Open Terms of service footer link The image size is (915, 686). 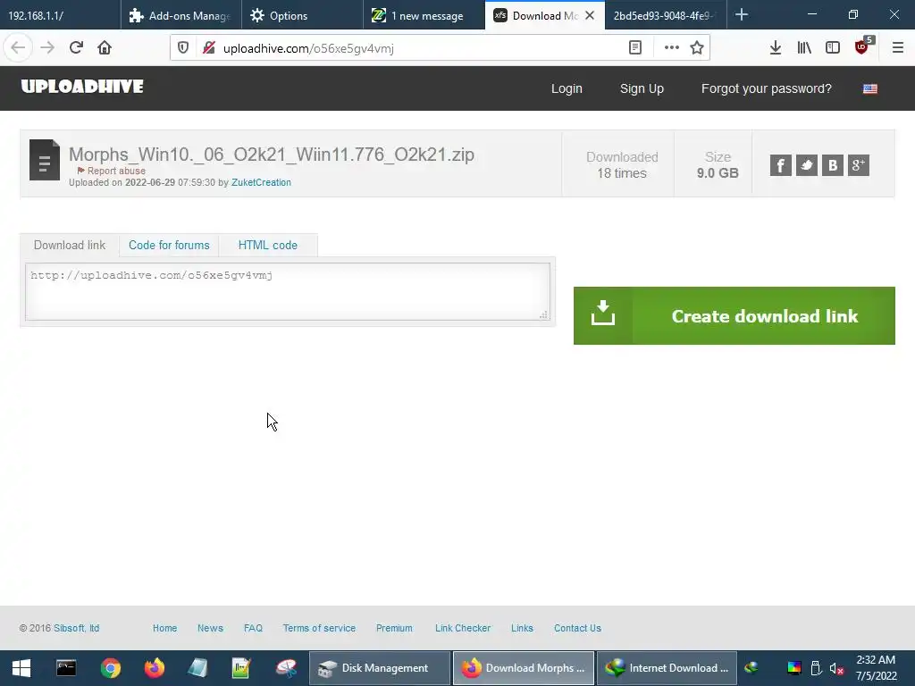pos(319,628)
